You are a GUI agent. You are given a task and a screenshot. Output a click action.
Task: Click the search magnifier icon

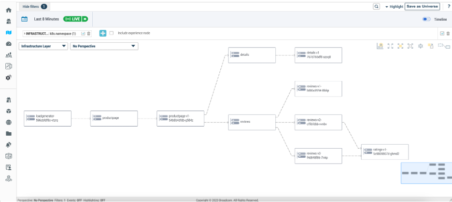click(x=376, y=7)
